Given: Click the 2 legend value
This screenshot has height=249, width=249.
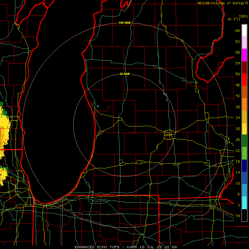Looking at the screenshot, I should pyautogui.click(x=239, y=205).
